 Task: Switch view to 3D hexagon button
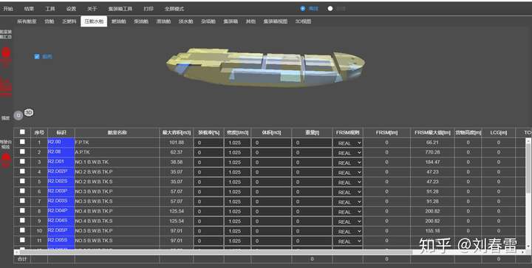coord(29,112)
